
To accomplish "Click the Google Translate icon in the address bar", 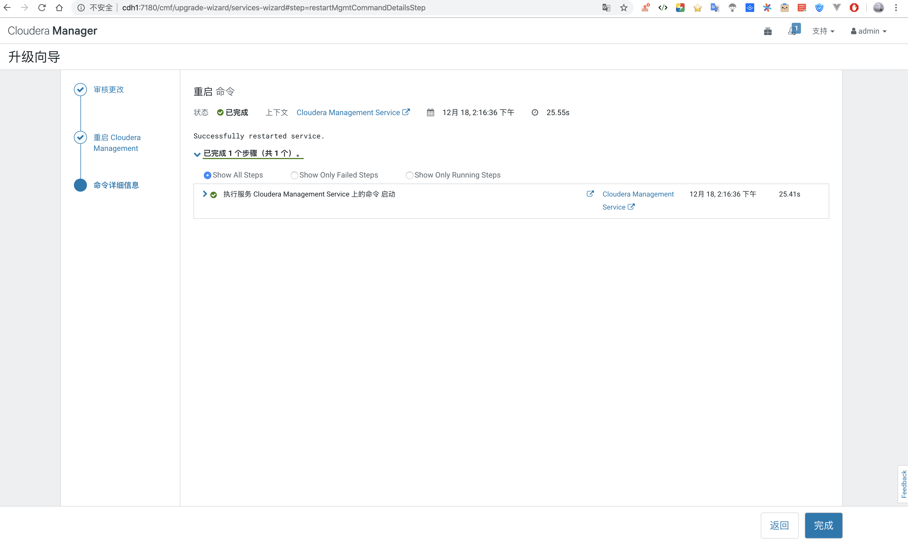I will click(606, 7).
